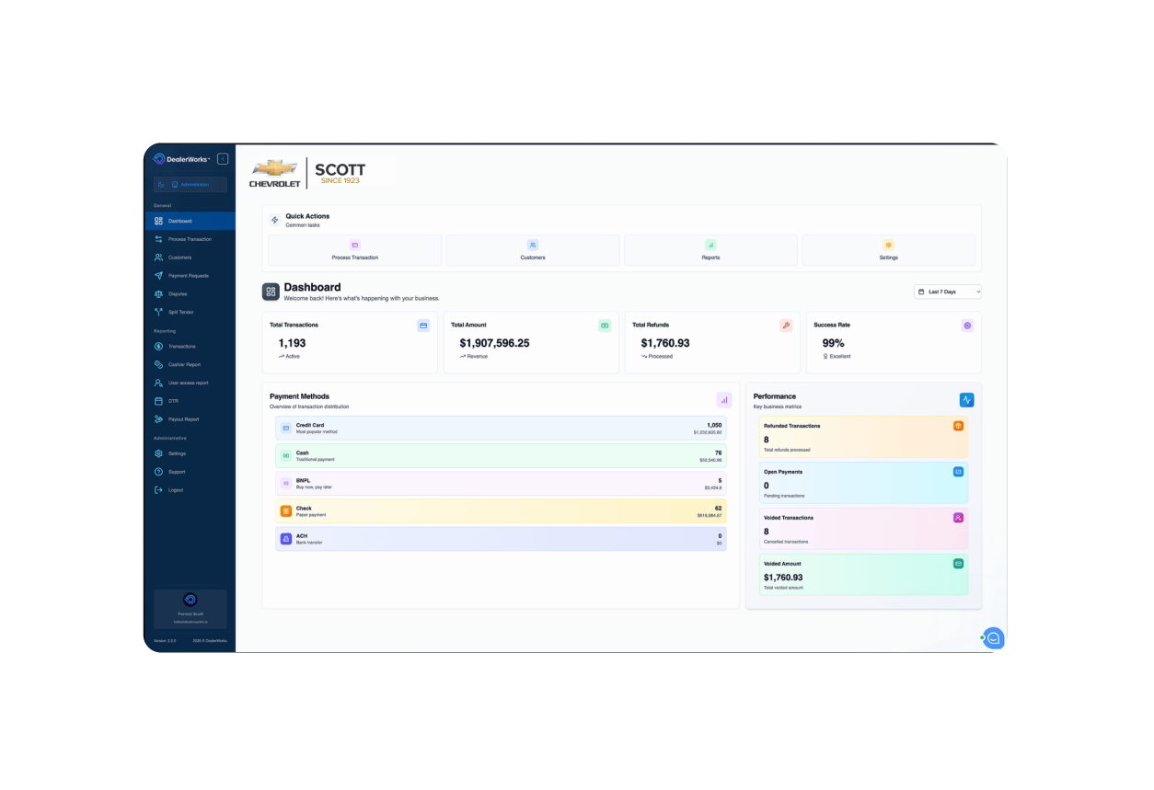Screen dimensions: 1154x790
Task: Go to Customers in the sidebar
Action: pos(190,258)
